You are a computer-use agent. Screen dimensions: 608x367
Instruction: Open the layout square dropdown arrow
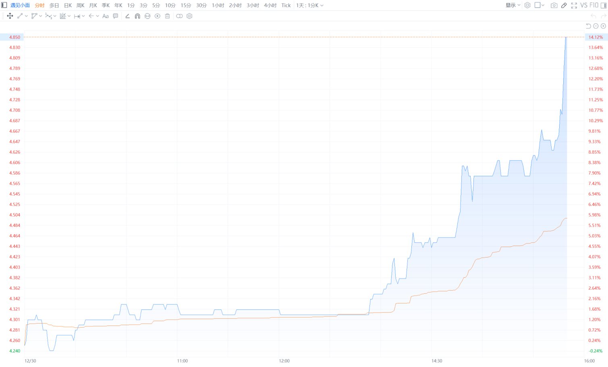click(x=543, y=5)
